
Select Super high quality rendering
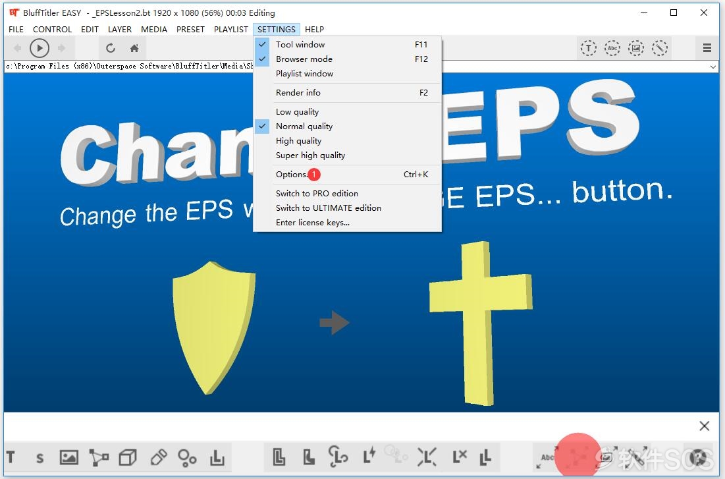(348, 155)
